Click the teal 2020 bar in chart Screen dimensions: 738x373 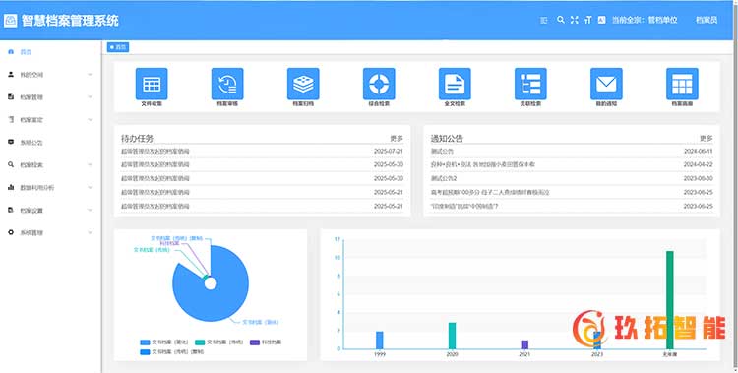coord(452,336)
